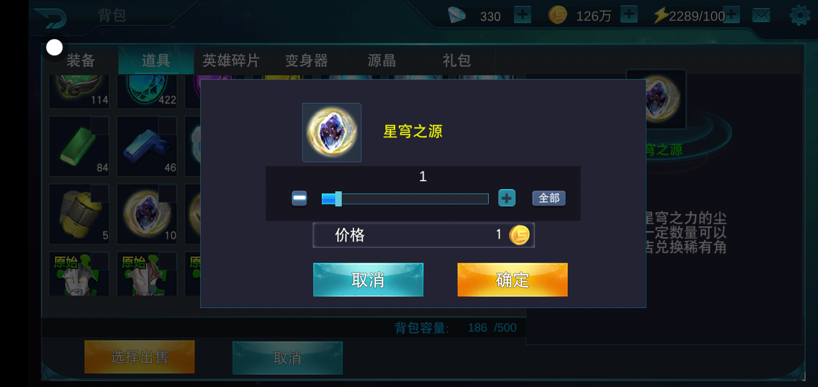Open the settings gear icon

coord(800,16)
